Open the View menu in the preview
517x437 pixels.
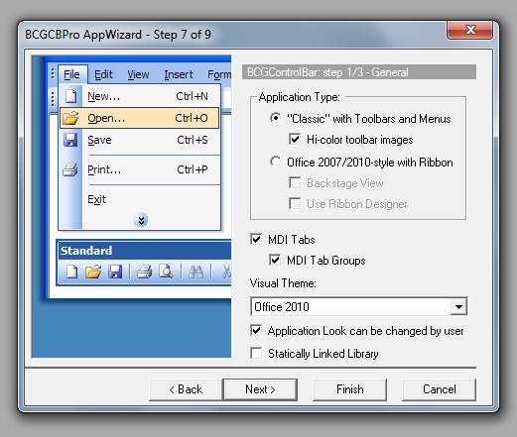pos(138,74)
